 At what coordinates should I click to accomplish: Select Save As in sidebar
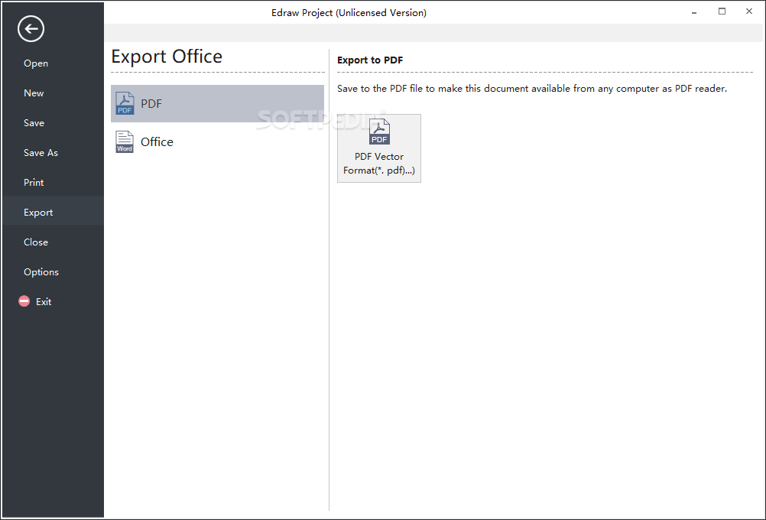(41, 153)
